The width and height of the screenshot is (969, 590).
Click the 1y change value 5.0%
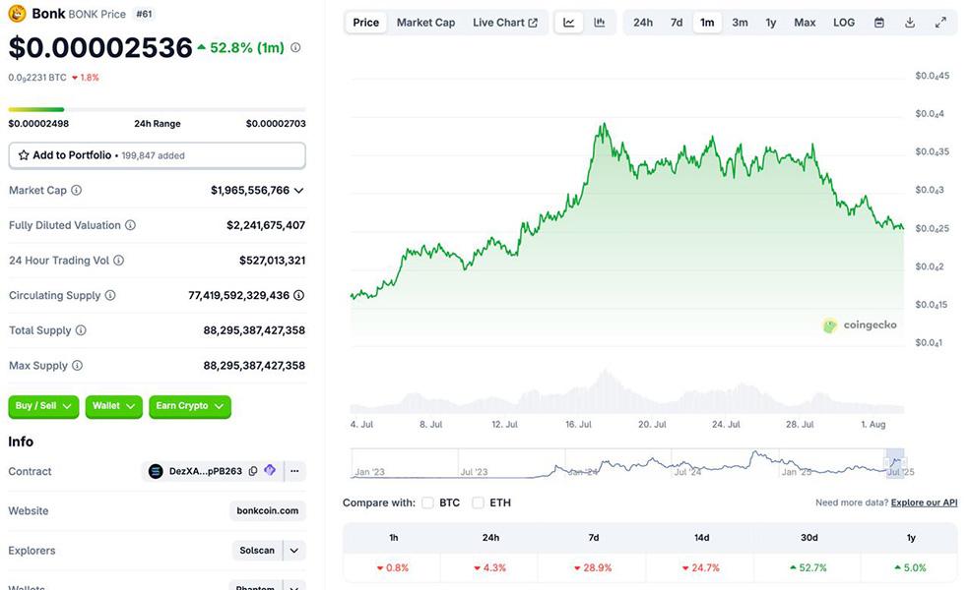tap(910, 567)
